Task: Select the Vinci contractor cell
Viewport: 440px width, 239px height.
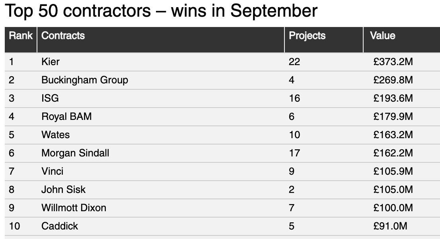Action: pos(52,171)
